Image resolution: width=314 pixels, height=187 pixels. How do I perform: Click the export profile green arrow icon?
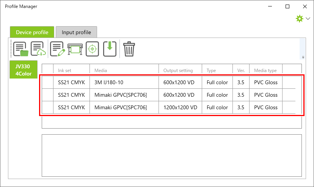(x=110, y=49)
